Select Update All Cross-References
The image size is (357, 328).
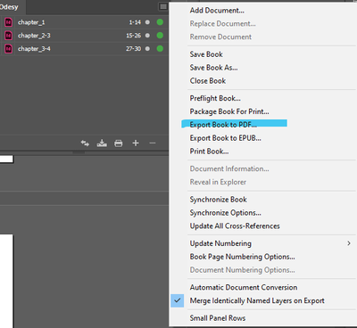(x=235, y=225)
